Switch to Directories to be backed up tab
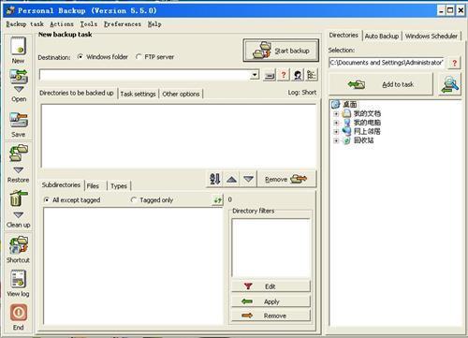This screenshot has width=468, height=338. pyautogui.click(x=77, y=93)
